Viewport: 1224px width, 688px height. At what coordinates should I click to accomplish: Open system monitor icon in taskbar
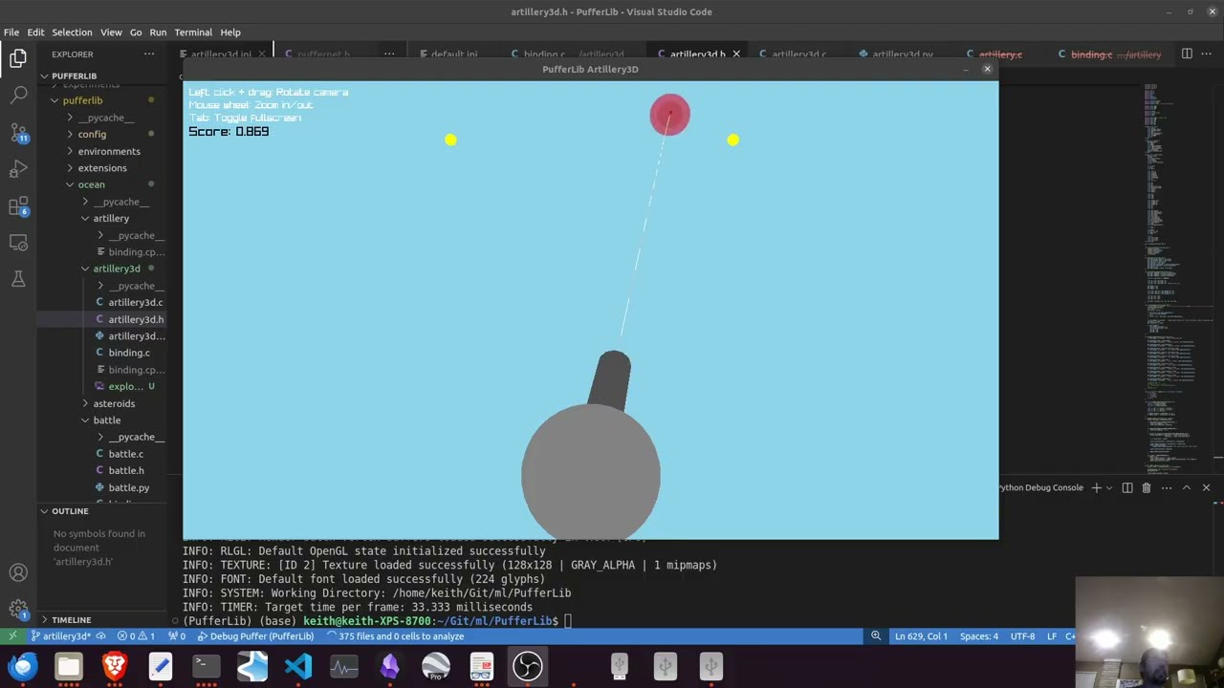click(x=343, y=666)
